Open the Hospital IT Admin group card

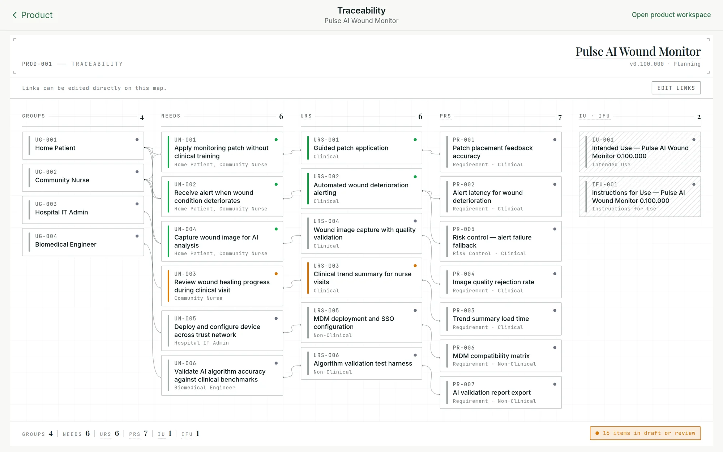coord(83,210)
